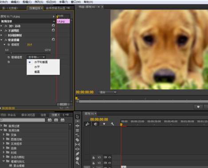
Task: Toggle V2 track lock icon
Action: [94, 163]
